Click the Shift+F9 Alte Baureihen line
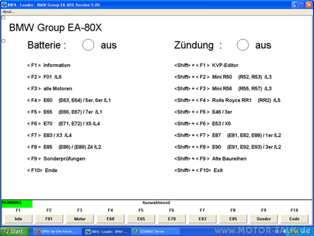This screenshot has height=236, width=314. tap(210, 159)
